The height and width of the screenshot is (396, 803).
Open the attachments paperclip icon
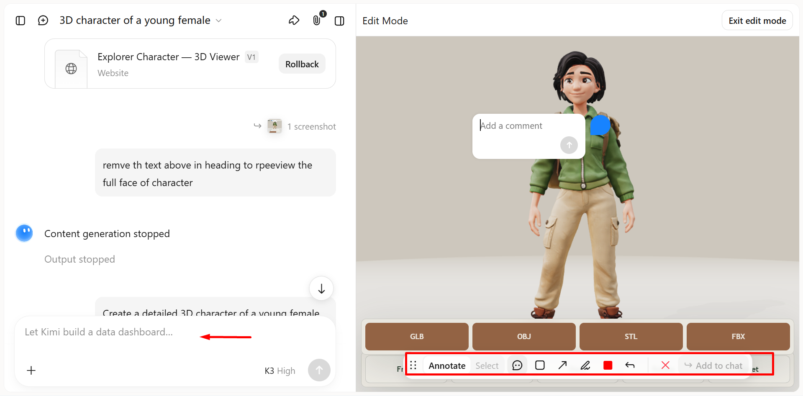pyautogui.click(x=317, y=20)
